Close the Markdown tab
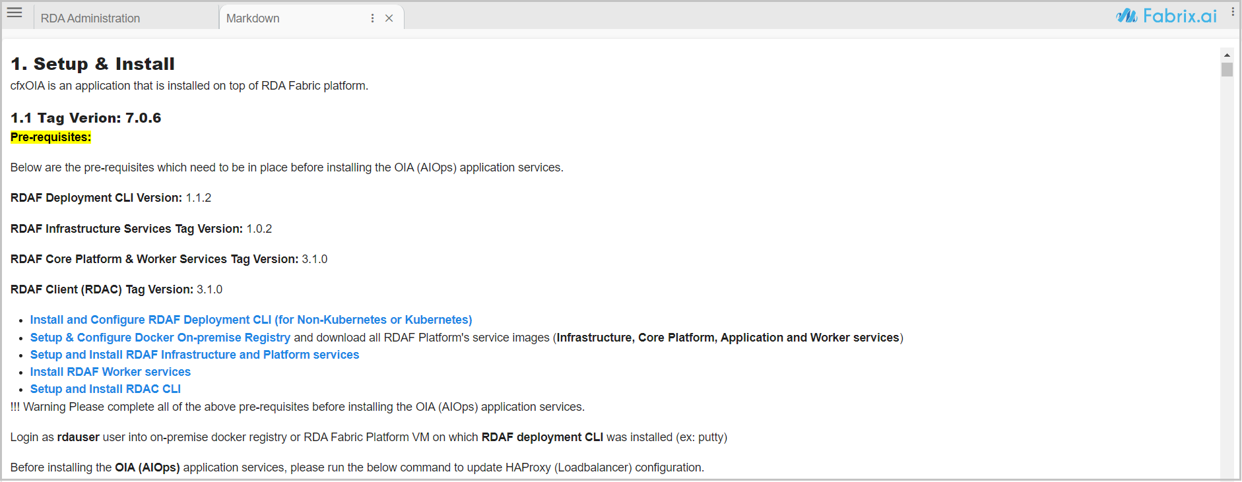This screenshot has height=482, width=1242. (x=389, y=18)
